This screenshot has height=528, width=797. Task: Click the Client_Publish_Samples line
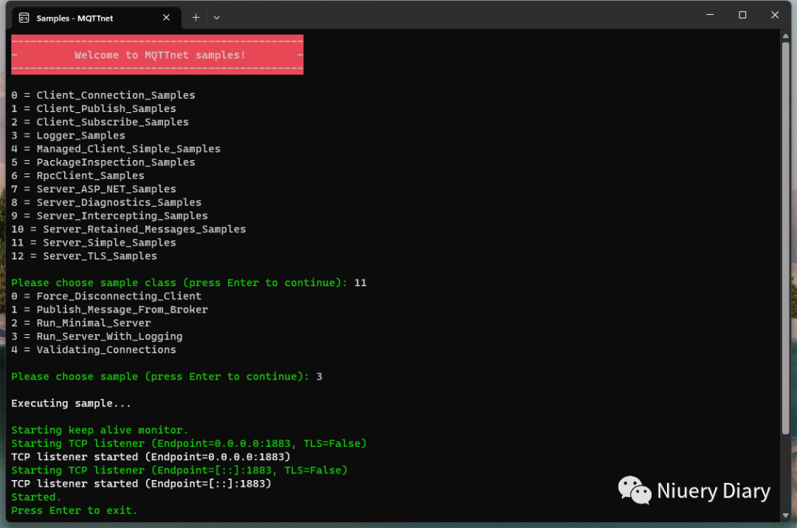tap(94, 108)
